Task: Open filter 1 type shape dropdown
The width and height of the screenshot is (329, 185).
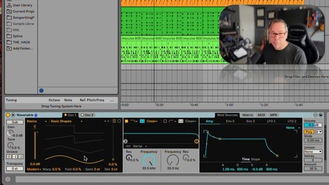Action: (x=134, y=121)
